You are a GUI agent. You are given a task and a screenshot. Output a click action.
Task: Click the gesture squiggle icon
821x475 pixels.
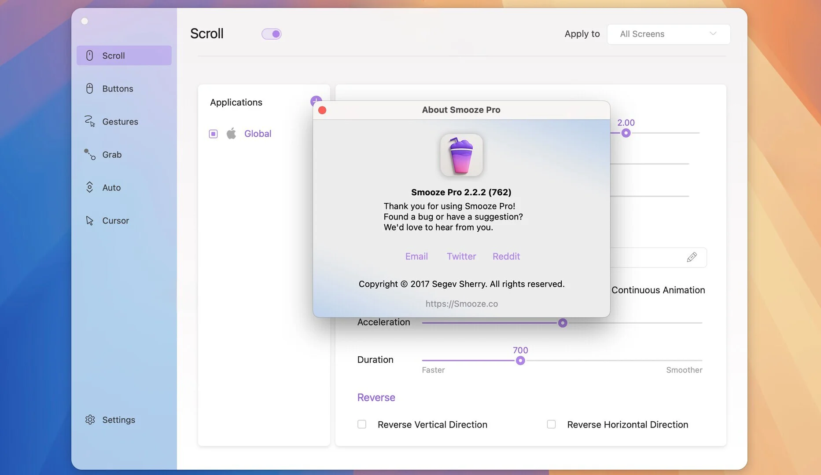click(89, 121)
